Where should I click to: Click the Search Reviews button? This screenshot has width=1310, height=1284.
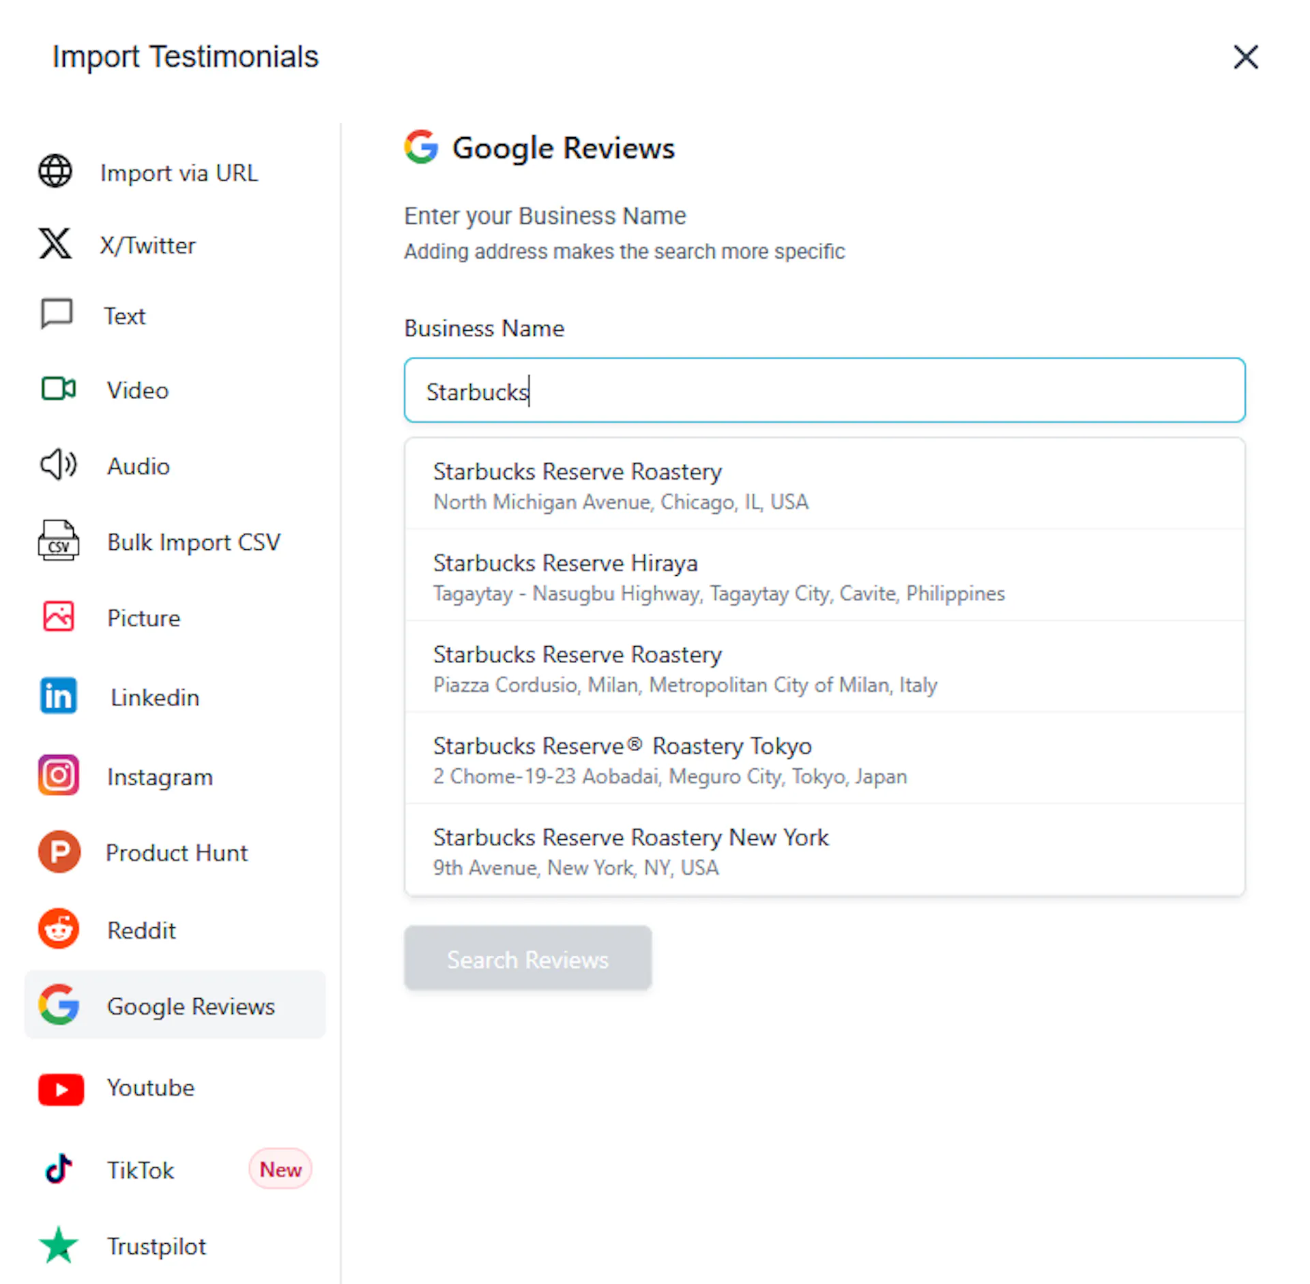tap(527, 958)
